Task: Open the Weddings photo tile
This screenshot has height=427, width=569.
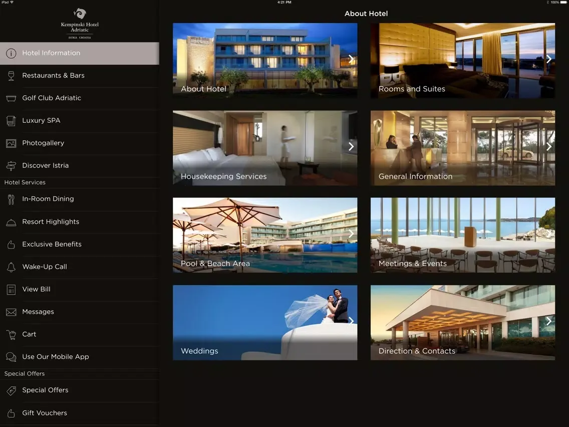Action: (x=265, y=323)
